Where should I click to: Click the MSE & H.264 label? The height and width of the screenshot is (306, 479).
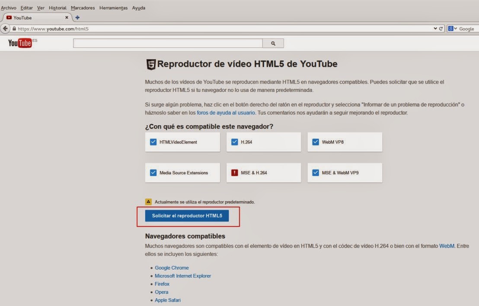tap(254, 173)
